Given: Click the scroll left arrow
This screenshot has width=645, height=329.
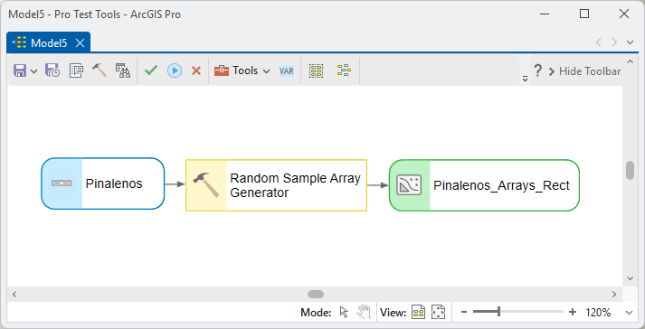Looking at the screenshot, I should pos(14,294).
